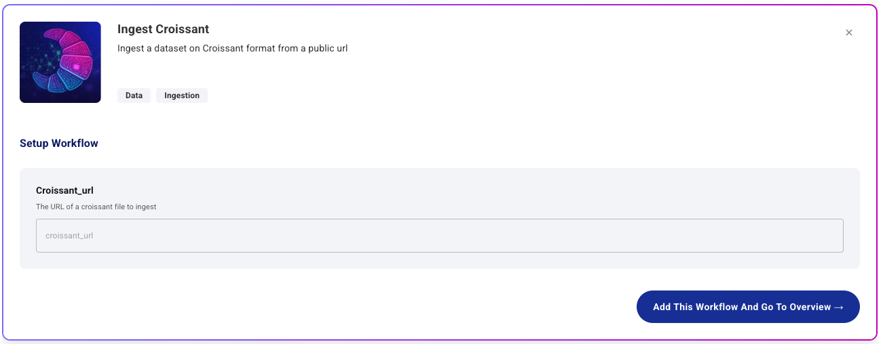Click the text box for the croissant file URL

439,236
